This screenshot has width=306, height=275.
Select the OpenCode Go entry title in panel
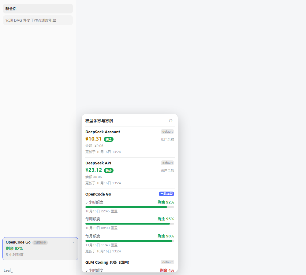point(98,194)
